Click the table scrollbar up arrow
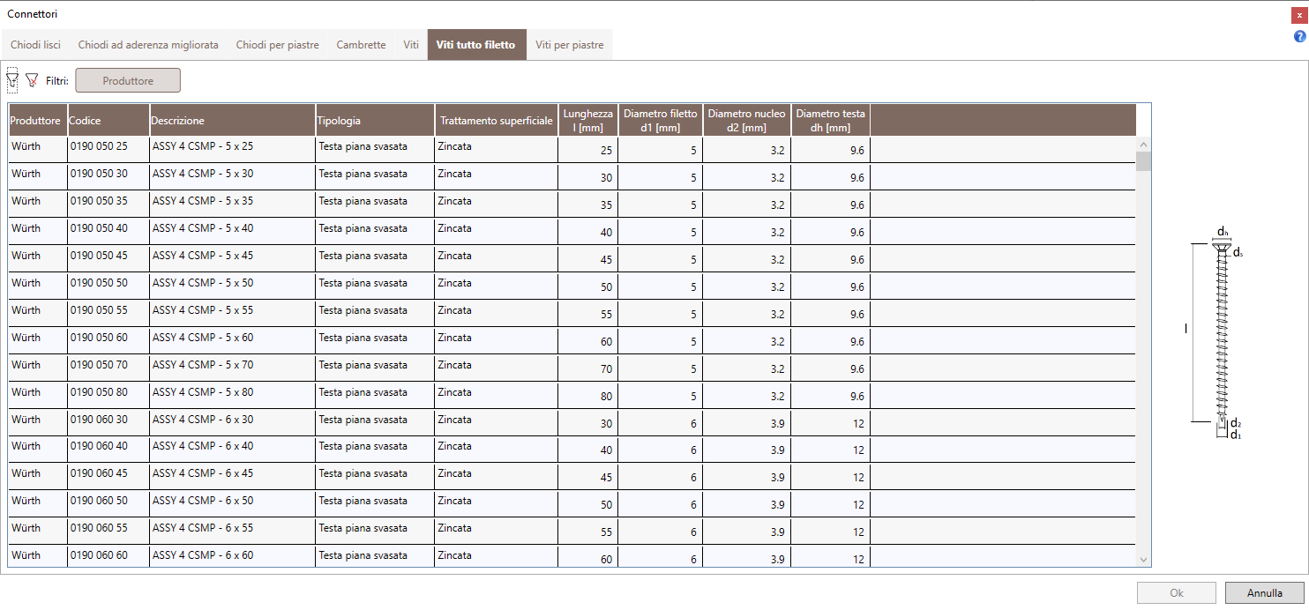This screenshot has height=610, width=1309. coord(1143,144)
